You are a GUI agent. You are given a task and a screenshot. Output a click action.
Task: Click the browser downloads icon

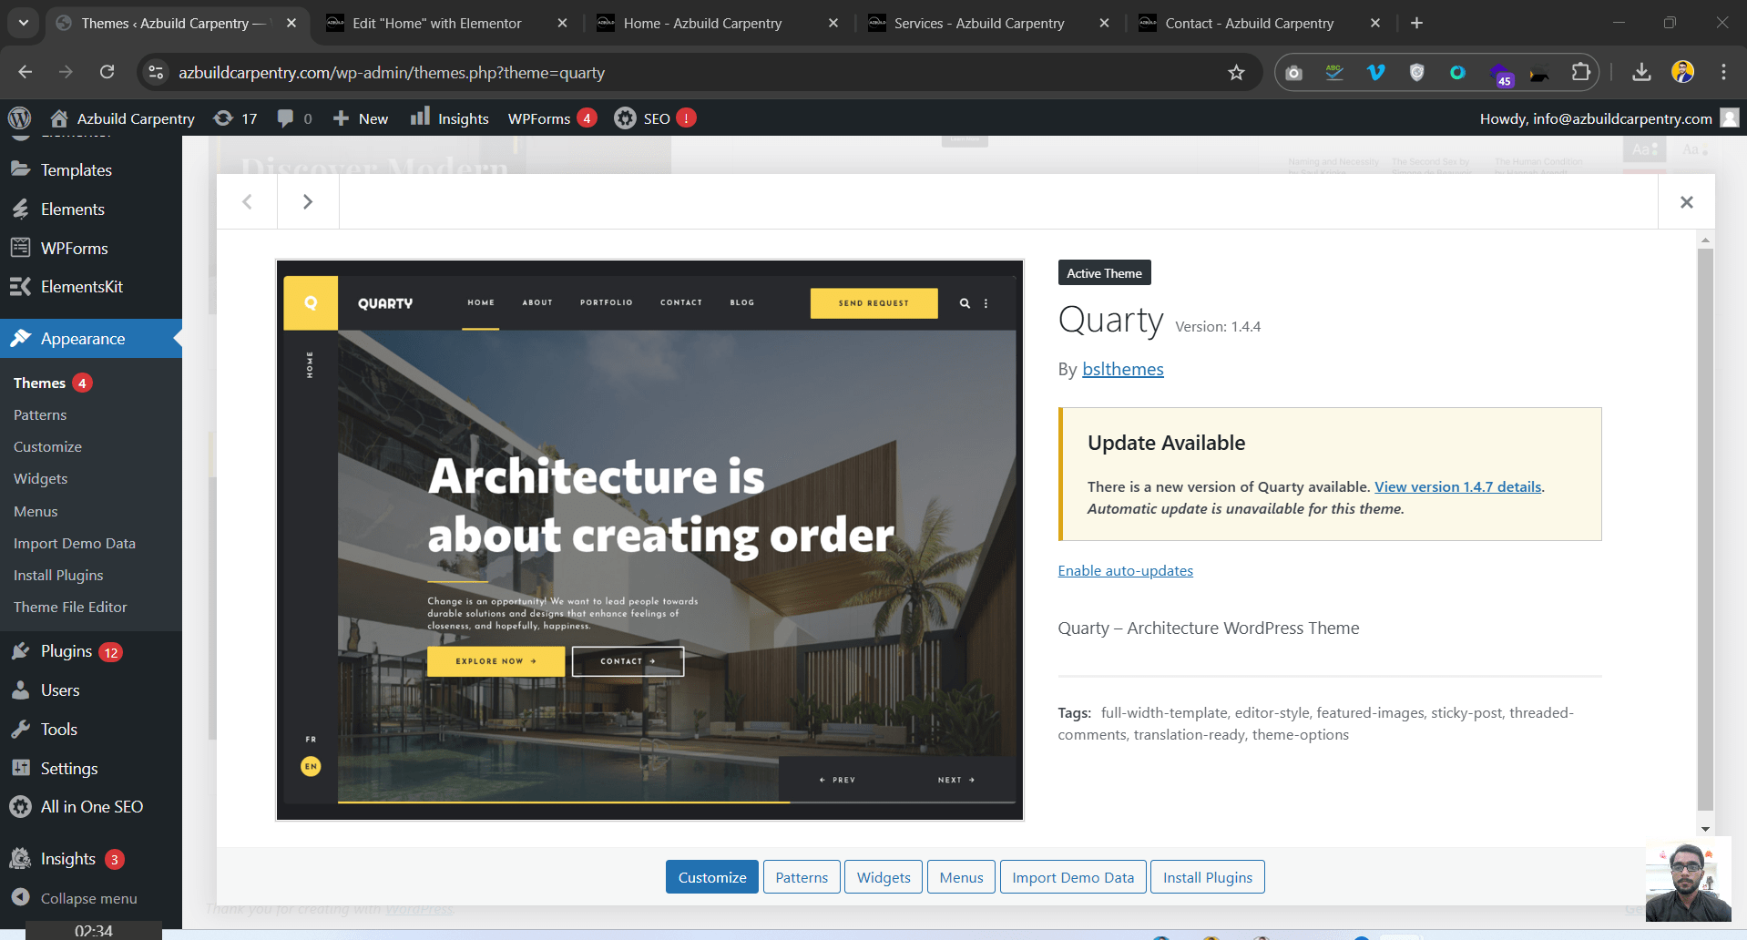point(1641,73)
